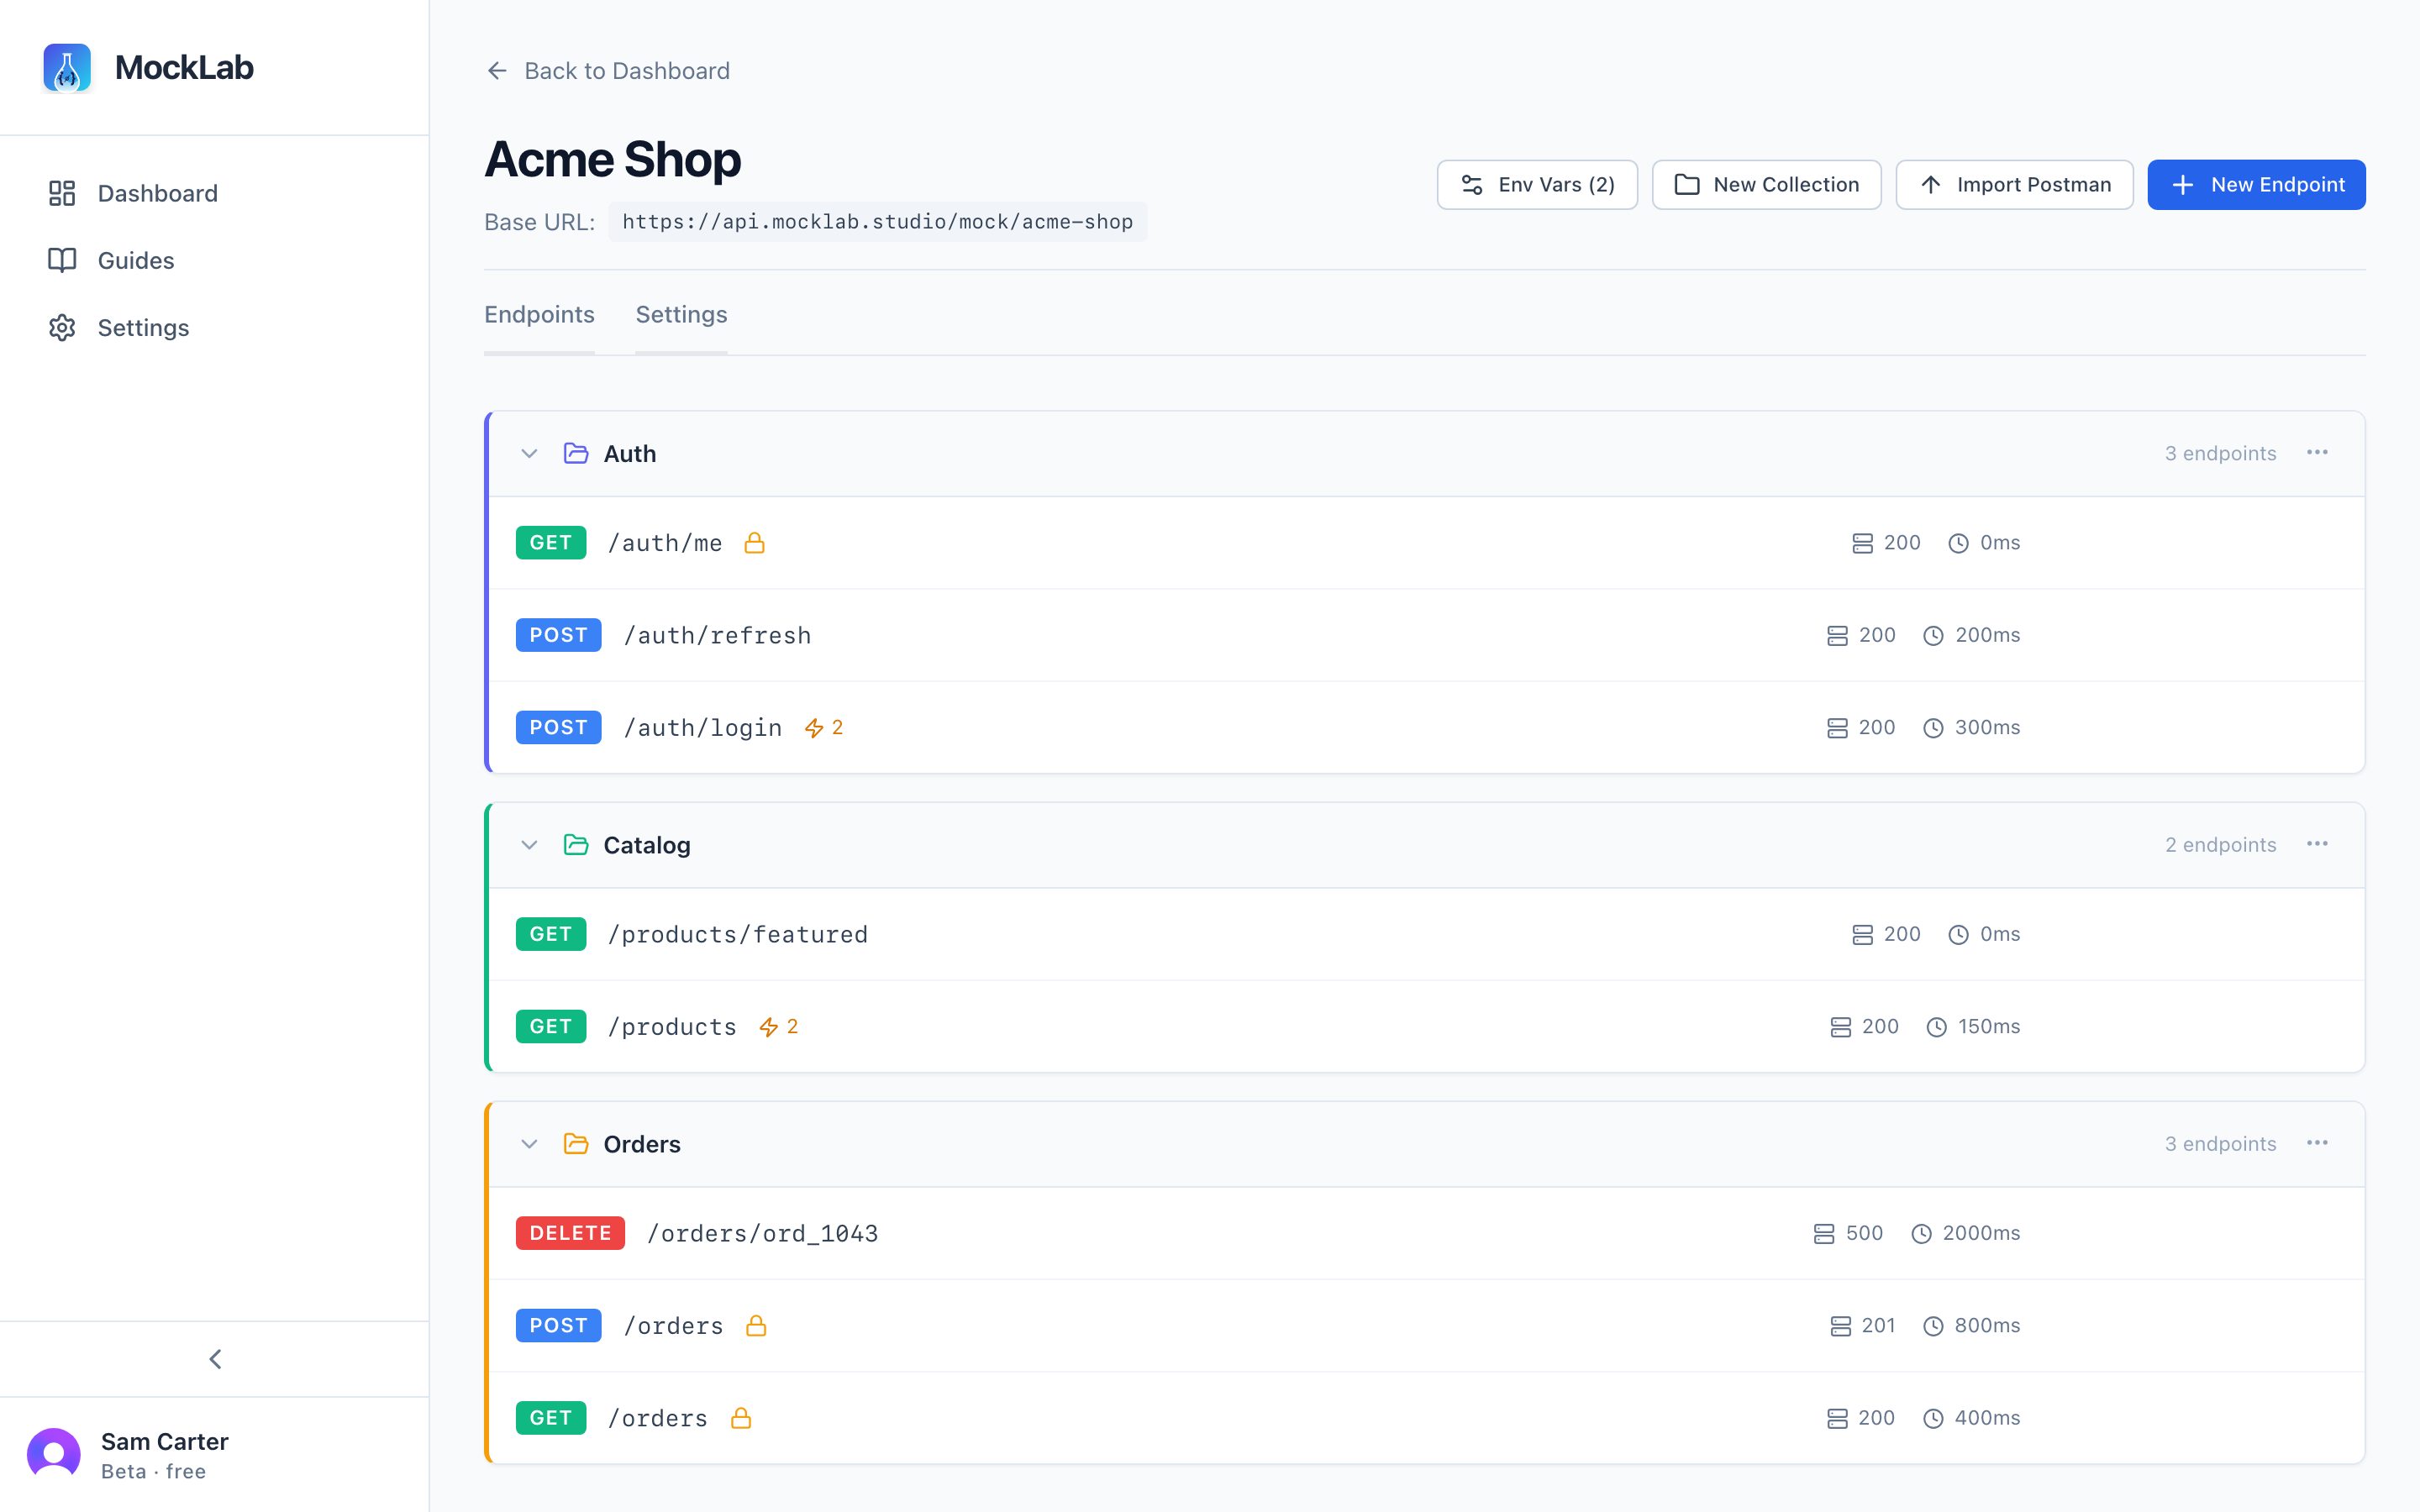Viewport: 2420px width, 1512px height.
Task: Open the POST /auth/refresh endpoint row
Action: click(1426, 635)
